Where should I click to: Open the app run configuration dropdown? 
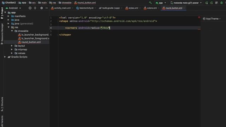pos(161,3)
